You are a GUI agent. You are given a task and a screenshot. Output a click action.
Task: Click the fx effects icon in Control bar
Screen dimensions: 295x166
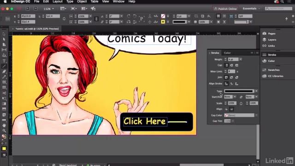(209, 16)
